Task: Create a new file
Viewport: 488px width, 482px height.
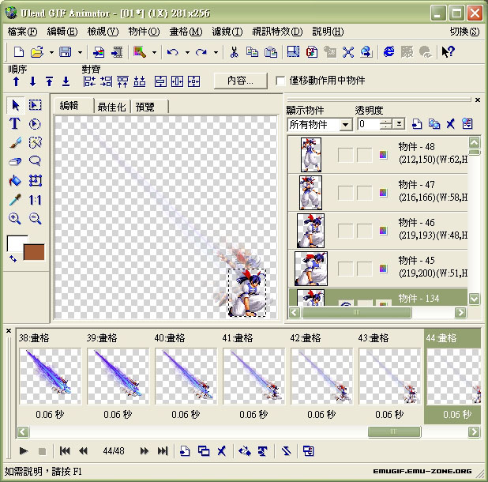Action: pyautogui.click(x=19, y=51)
